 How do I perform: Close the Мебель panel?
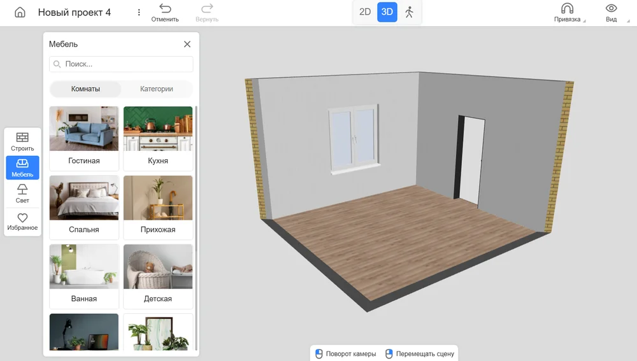(187, 44)
